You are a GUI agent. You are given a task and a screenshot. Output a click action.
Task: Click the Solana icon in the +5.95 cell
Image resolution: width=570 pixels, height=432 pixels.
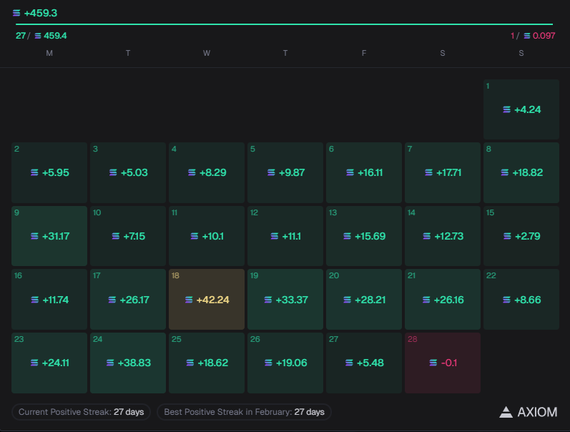point(34,172)
